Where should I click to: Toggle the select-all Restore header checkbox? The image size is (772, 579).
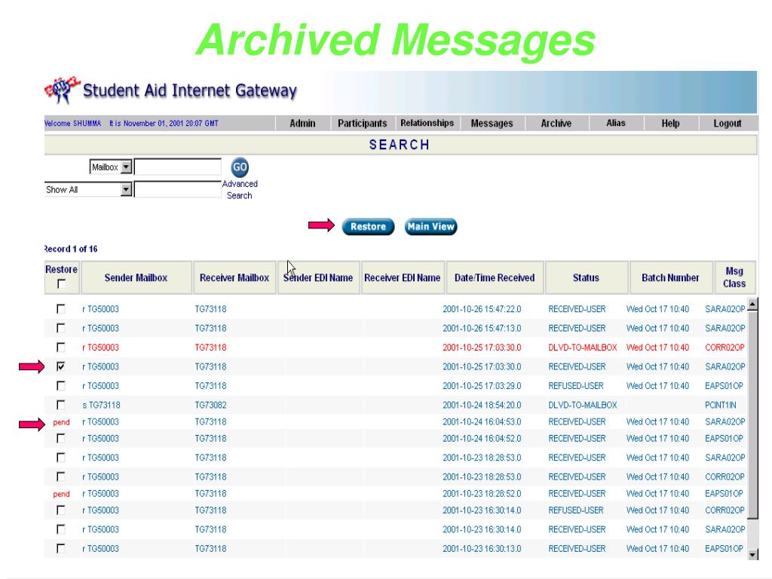click(x=61, y=283)
